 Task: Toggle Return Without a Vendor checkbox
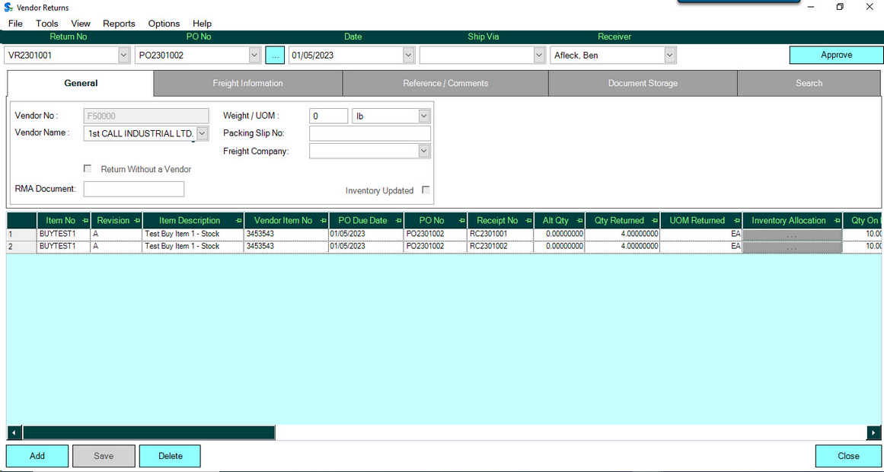[88, 169]
